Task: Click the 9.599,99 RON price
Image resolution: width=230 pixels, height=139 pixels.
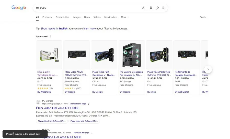Action: [x=127, y=78]
